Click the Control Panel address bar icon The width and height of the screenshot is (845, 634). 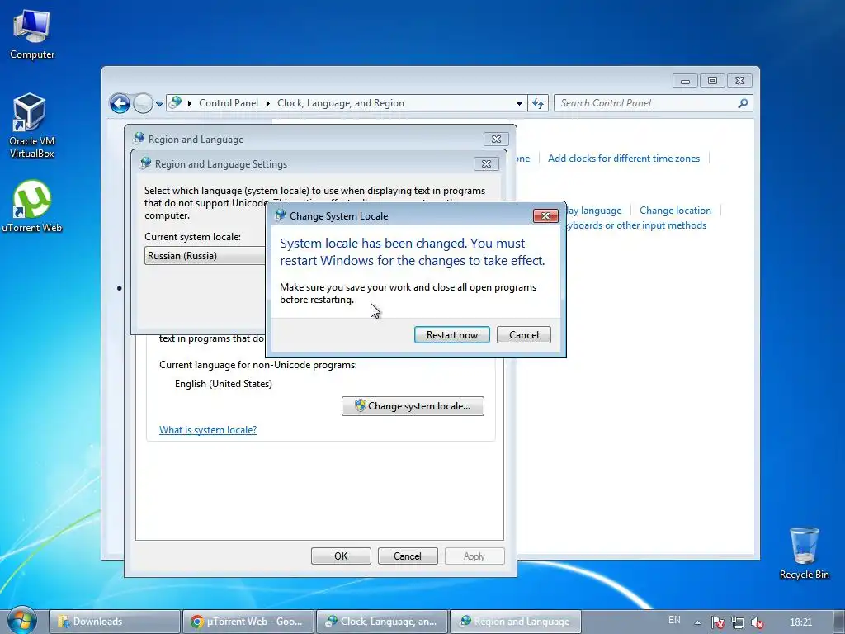(175, 102)
